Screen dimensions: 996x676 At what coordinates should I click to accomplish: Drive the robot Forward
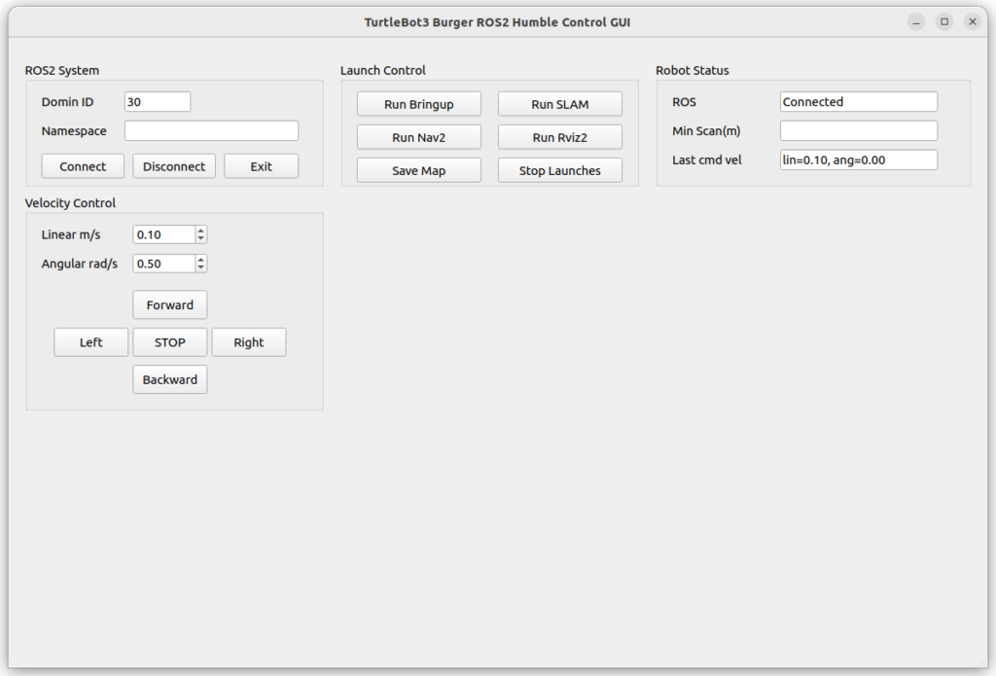(x=169, y=305)
